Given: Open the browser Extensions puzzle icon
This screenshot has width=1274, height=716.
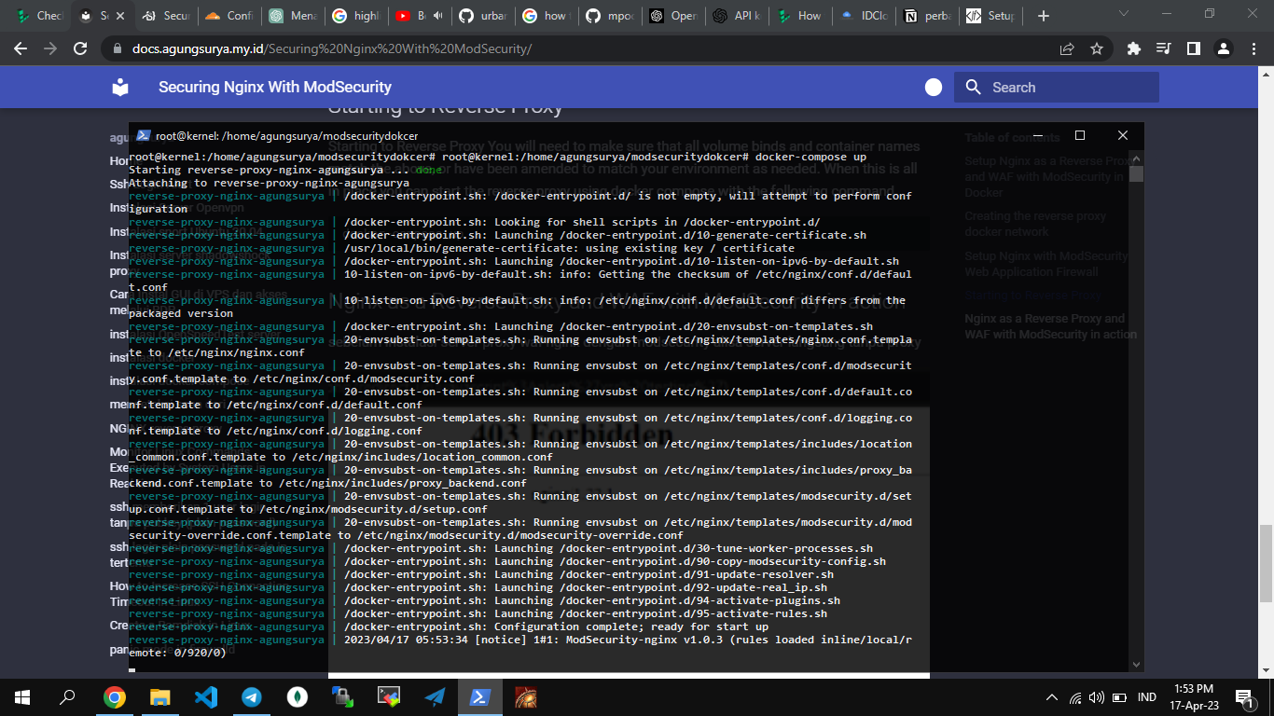Looking at the screenshot, I should [x=1133, y=48].
